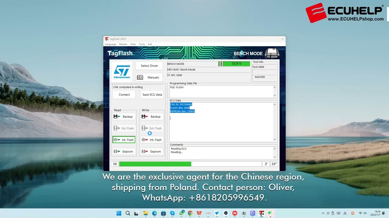The width and height of the screenshot is (389, 218).
Task: Click the 'FILE: FLASH' text
Action: click(x=177, y=88)
